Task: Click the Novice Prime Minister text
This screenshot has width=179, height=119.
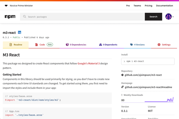Action: (x=21, y=6)
